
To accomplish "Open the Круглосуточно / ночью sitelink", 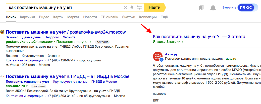I will click(x=70, y=82).
